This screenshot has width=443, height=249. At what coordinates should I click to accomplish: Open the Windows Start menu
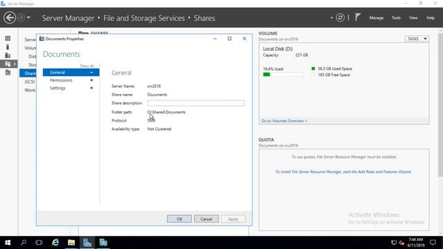coord(8,243)
